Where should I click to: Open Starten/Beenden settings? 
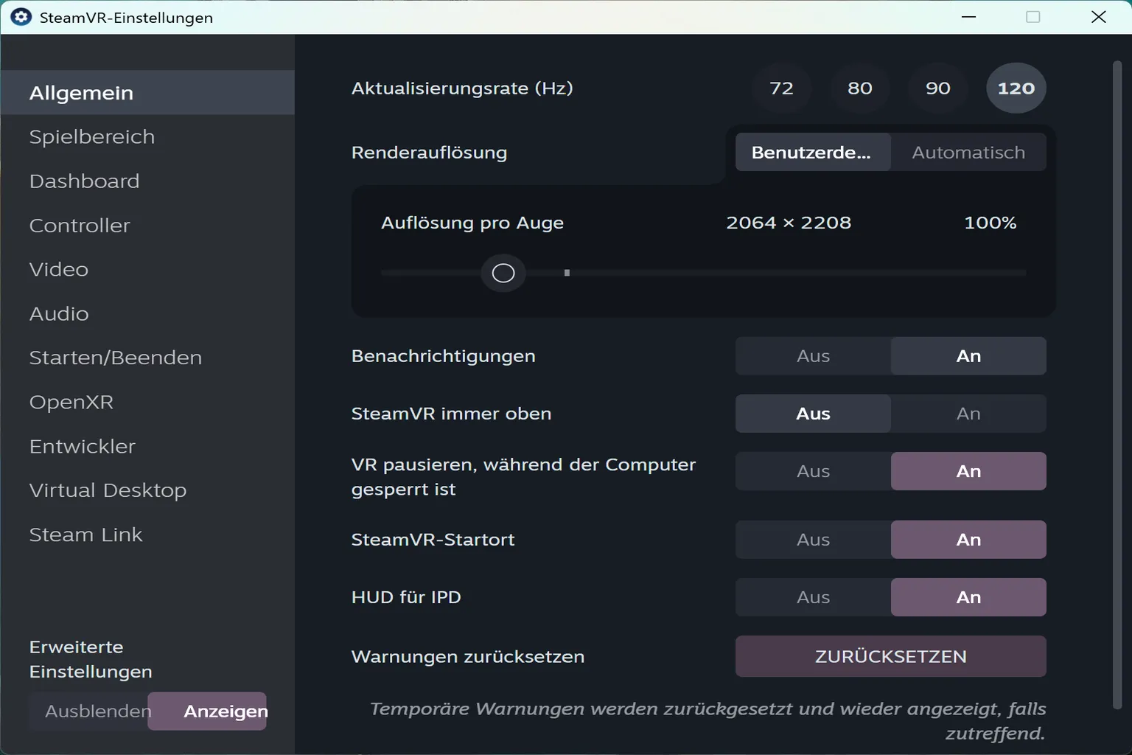click(147, 358)
